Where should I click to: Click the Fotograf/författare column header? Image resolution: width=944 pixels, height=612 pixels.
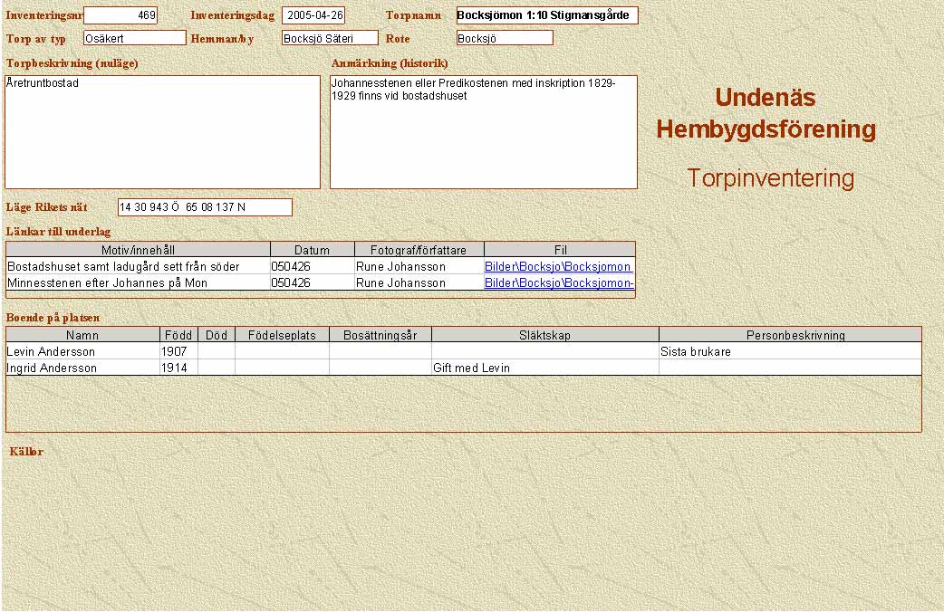419,250
